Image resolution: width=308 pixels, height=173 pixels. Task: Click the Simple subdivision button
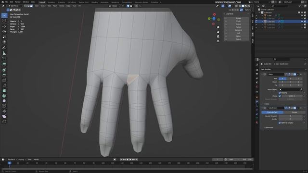click(295, 112)
